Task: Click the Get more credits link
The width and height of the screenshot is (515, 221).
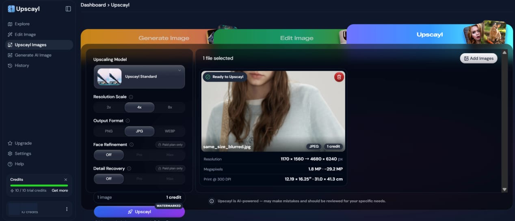Action: [x=60, y=191]
